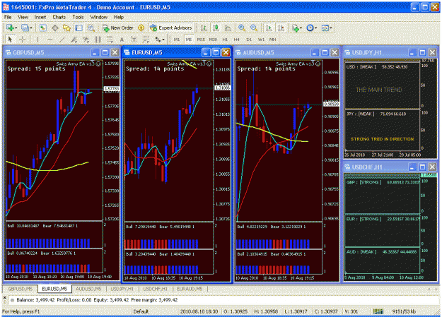Toggle the Terminal panel icon
Viewport: 442px width, 317px height.
click(79, 28)
